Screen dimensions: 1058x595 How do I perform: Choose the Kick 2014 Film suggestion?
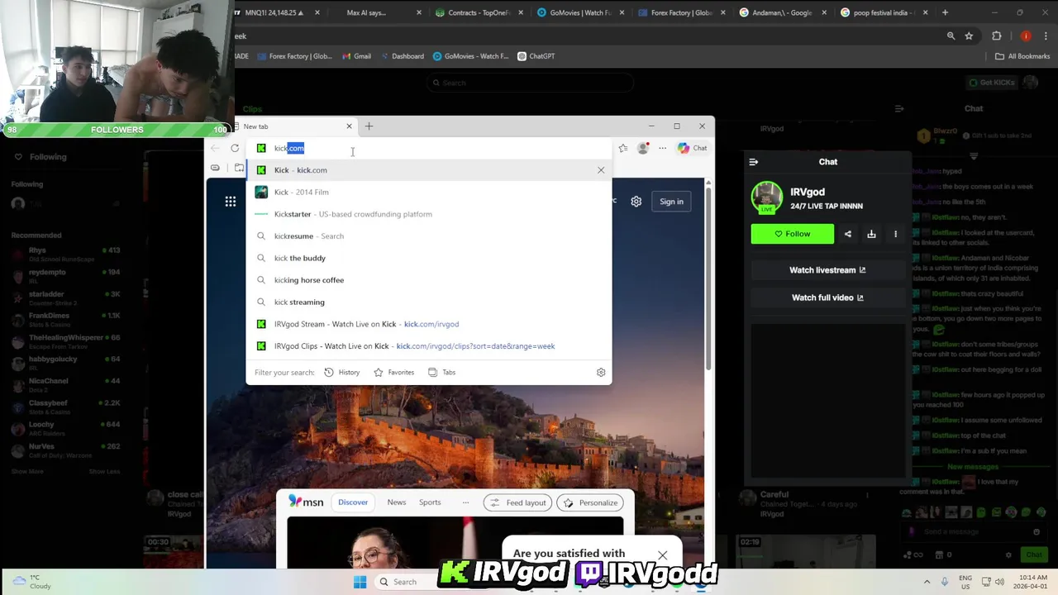(x=429, y=192)
